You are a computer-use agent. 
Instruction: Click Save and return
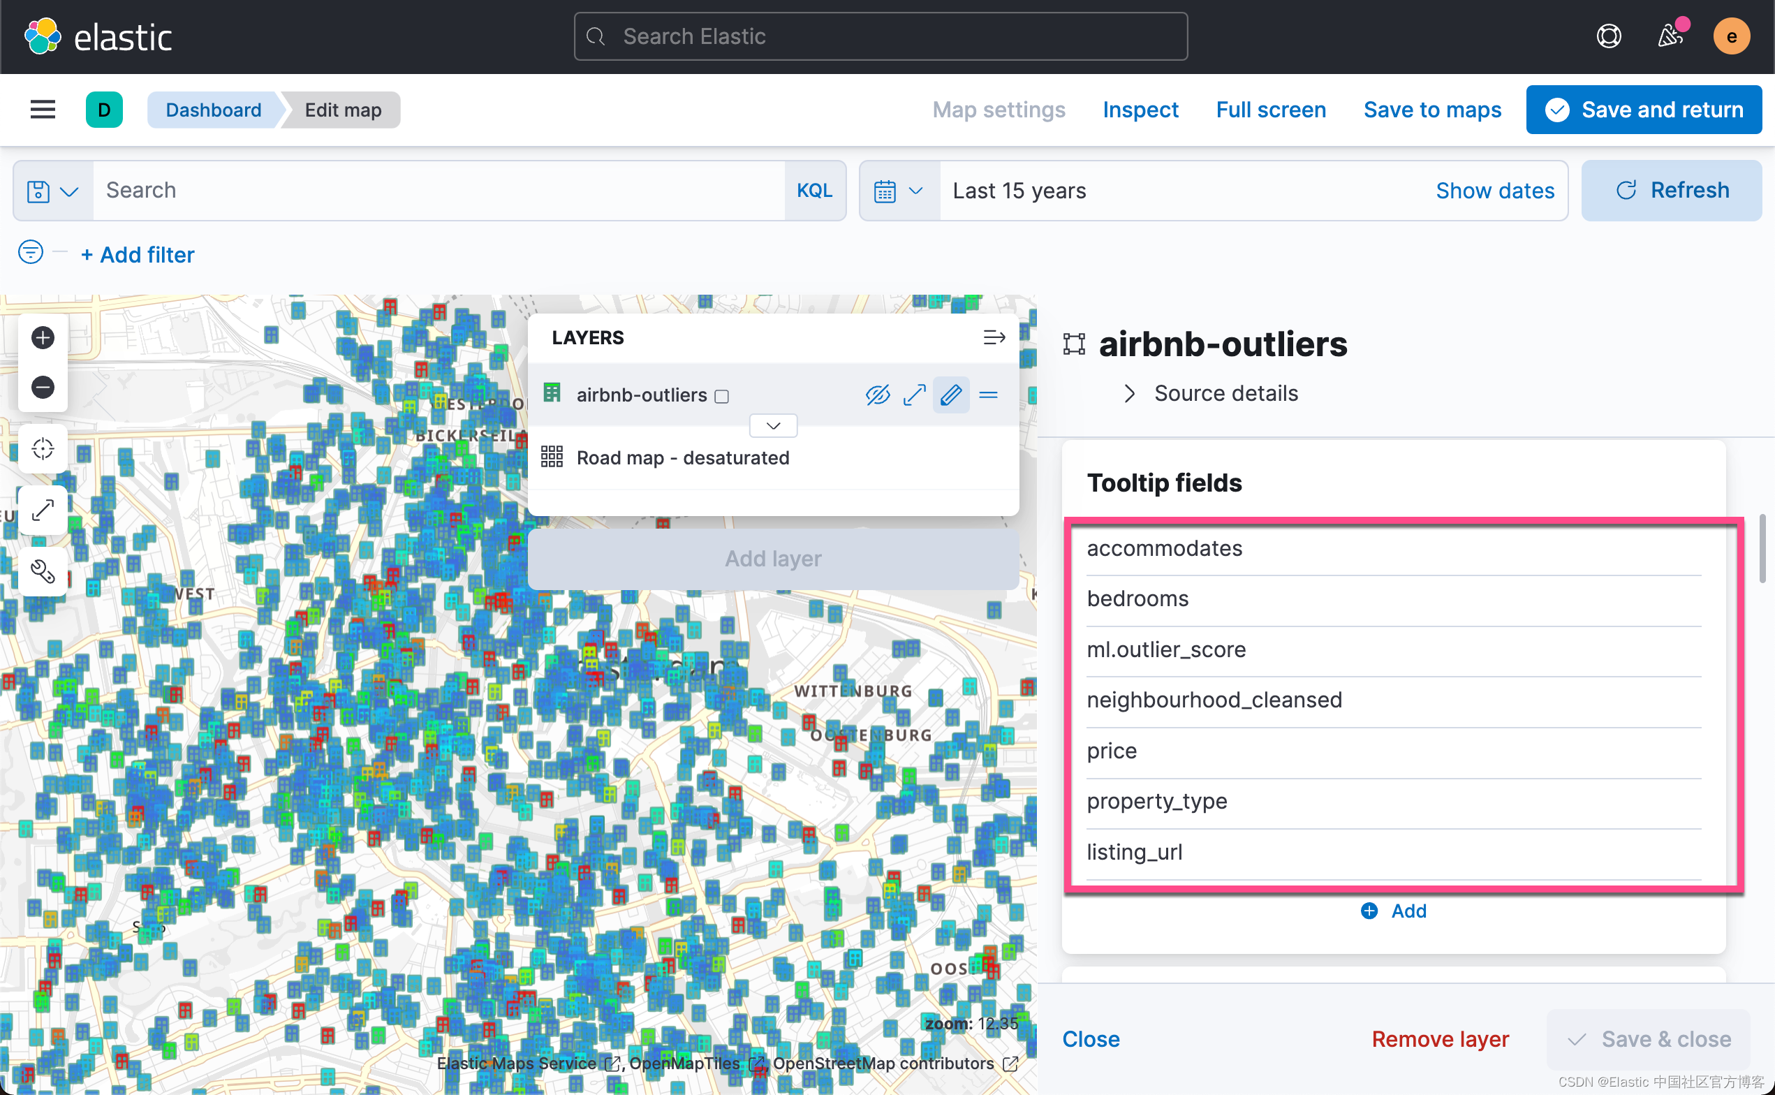tap(1644, 110)
